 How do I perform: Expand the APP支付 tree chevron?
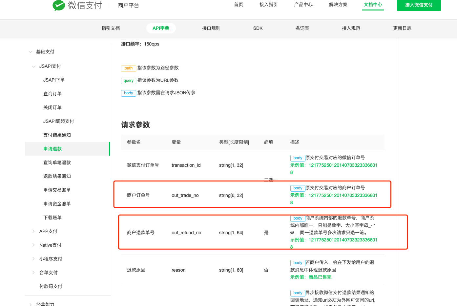pyautogui.click(x=33, y=231)
